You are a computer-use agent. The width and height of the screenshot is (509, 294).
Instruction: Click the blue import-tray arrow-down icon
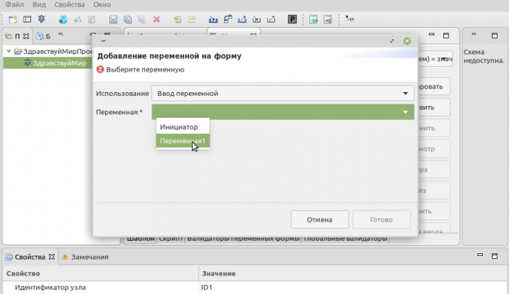[213, 20]
